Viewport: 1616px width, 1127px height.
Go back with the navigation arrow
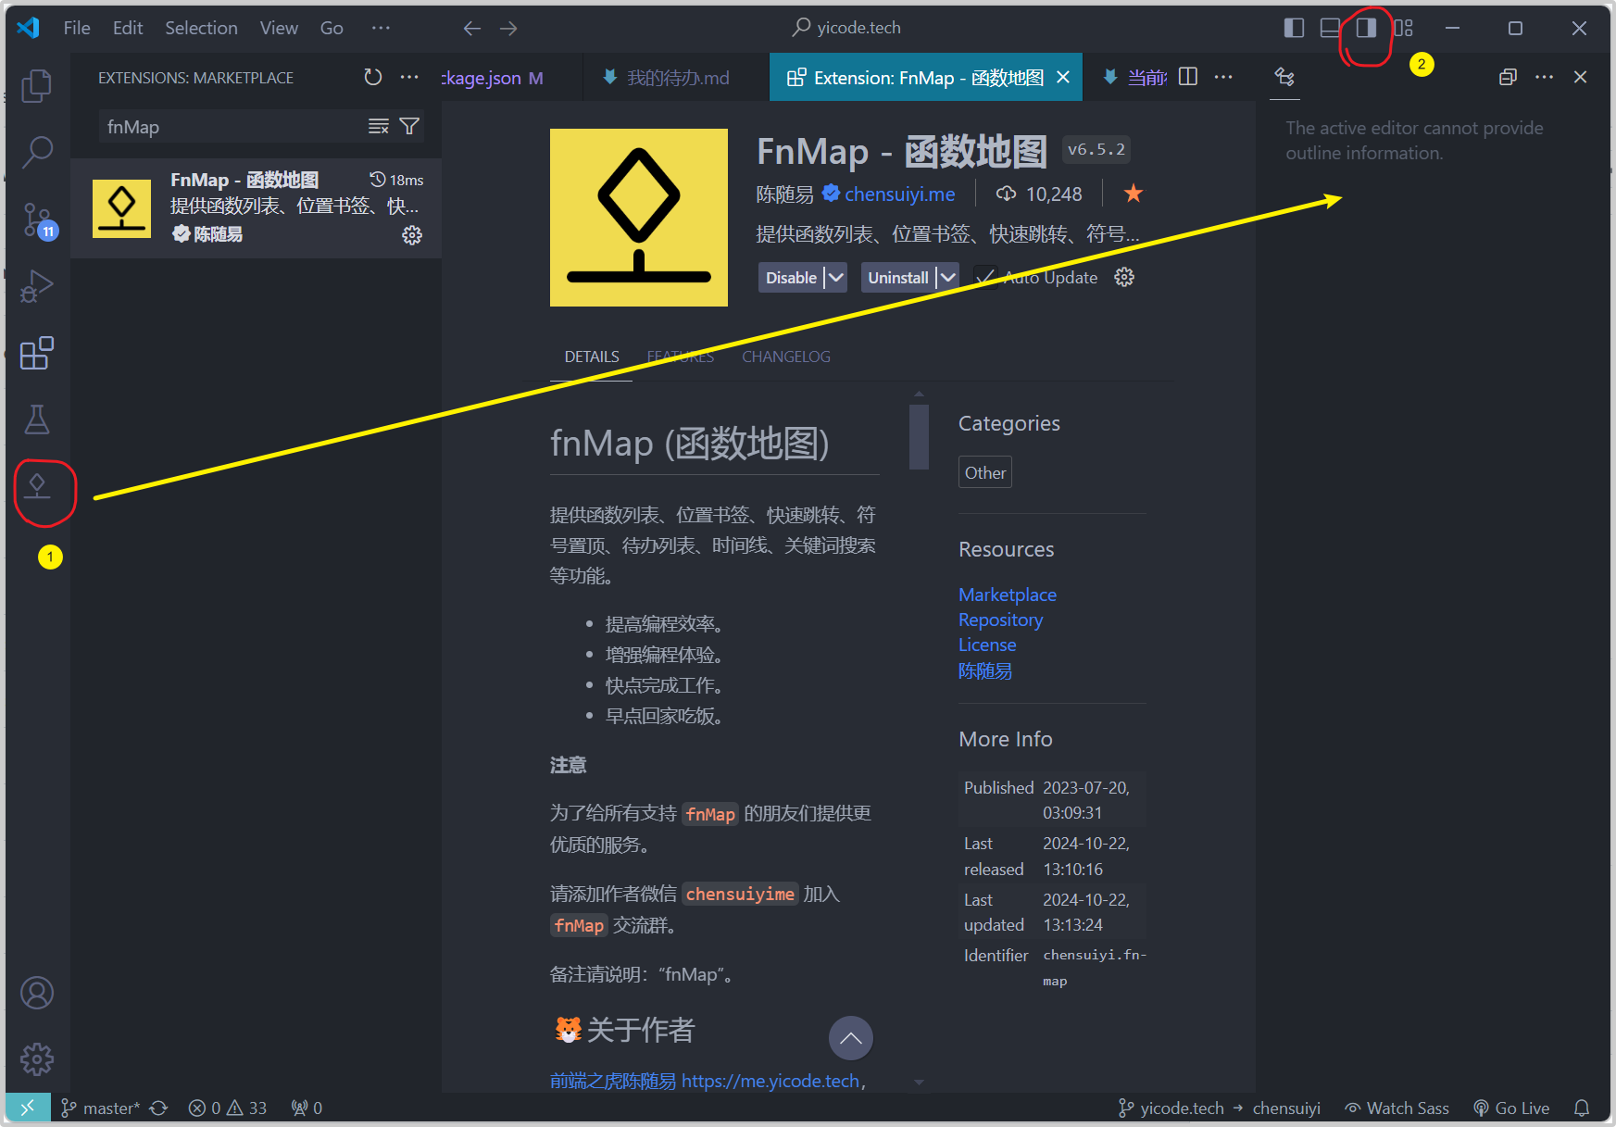(472, 29)
